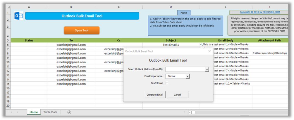The width and height of the screenshot is (294, 120).
Task: Click the horizontal scrollbar thumb
Action: (x=193, y=112)
